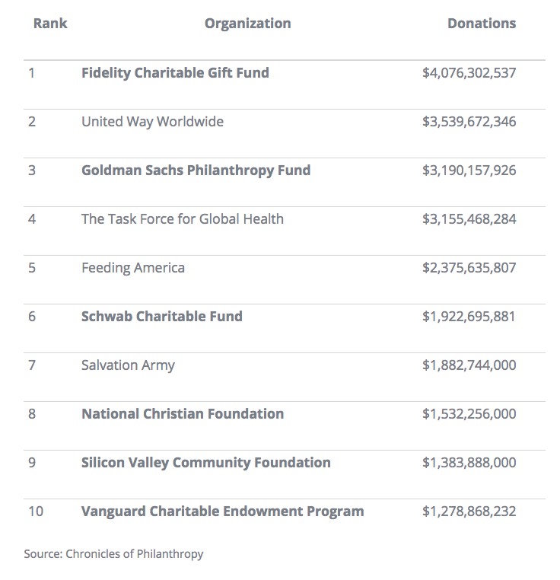Choose Schwab Charitable Fund
The image size is (560, 580).
161,317
